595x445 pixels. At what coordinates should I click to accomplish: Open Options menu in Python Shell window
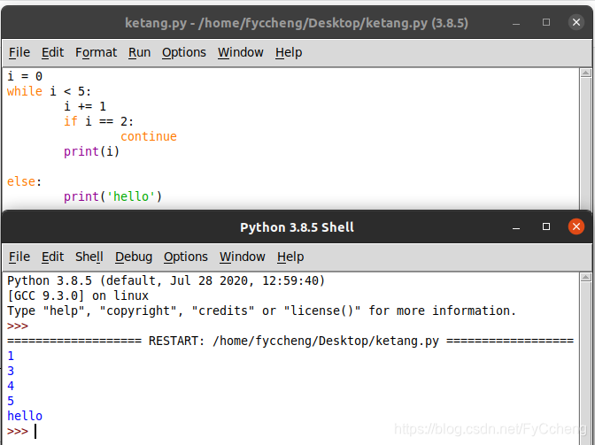click(186, 257)
